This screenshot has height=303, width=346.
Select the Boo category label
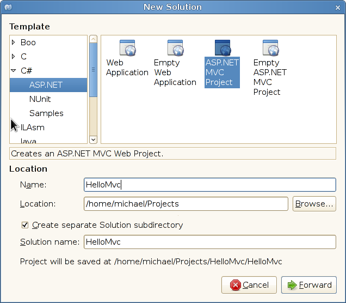(28, 42)
